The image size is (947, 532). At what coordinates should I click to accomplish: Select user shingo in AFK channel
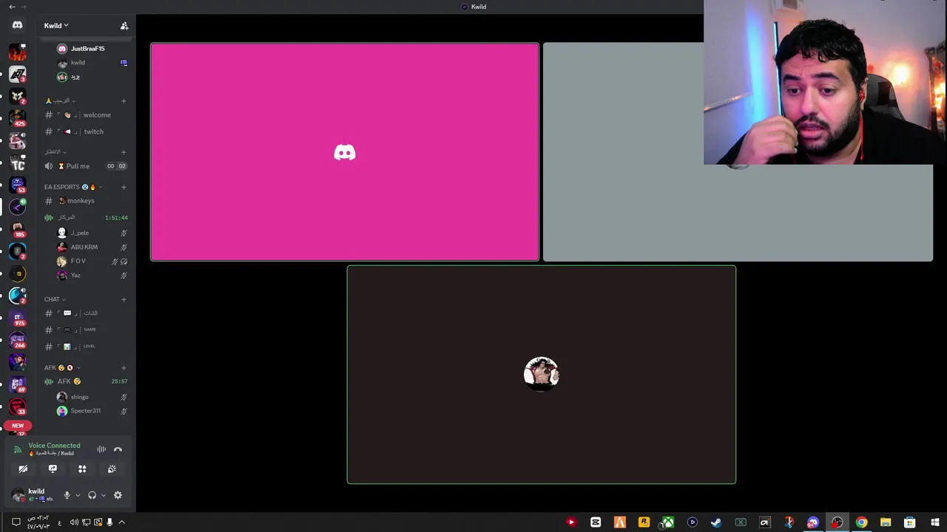[x=92, y=397]
